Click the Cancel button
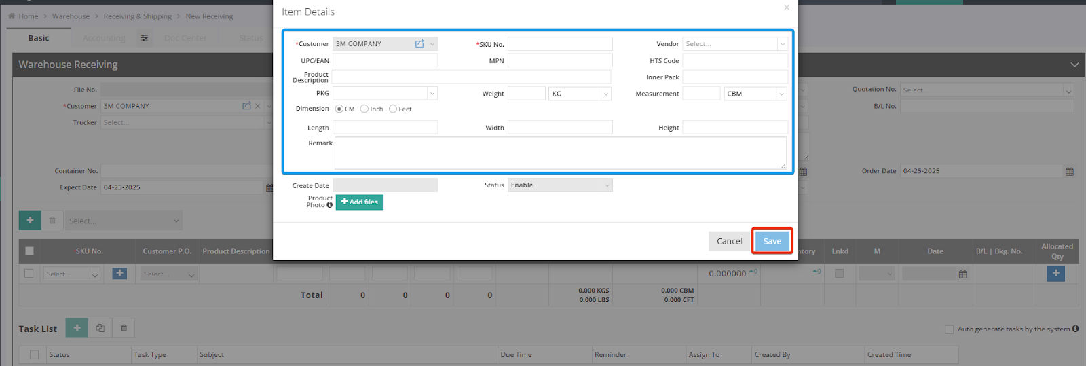This screenshot has width=1086, height=366. (729, 241)
